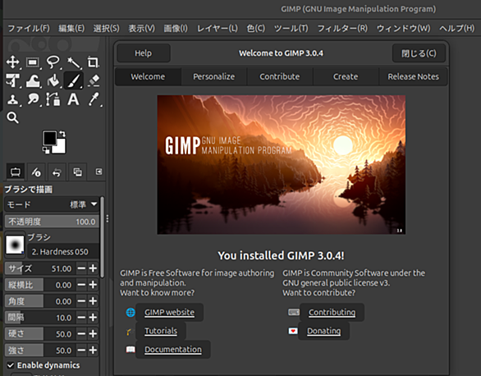Select the Color Picker eyedropper tool
481x376 pixels.
tap(94, 99)
